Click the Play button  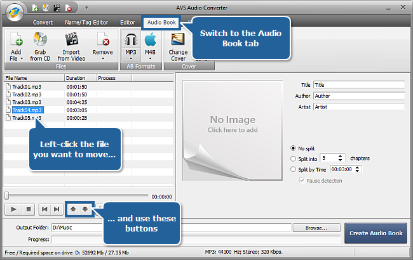[14, 209]
